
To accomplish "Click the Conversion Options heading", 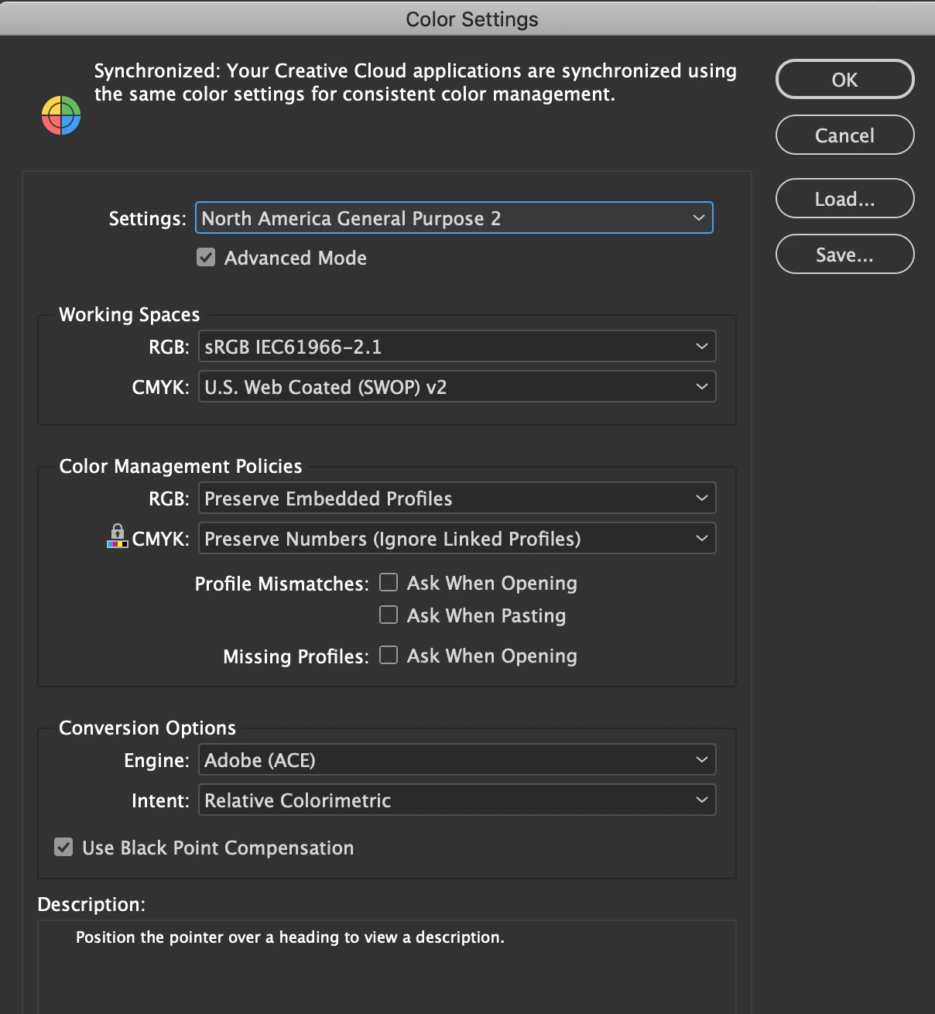I will coord(147,728).
